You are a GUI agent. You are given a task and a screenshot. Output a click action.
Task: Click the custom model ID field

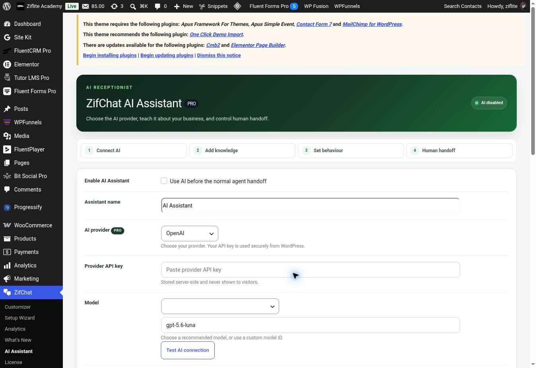pos(310,325)
